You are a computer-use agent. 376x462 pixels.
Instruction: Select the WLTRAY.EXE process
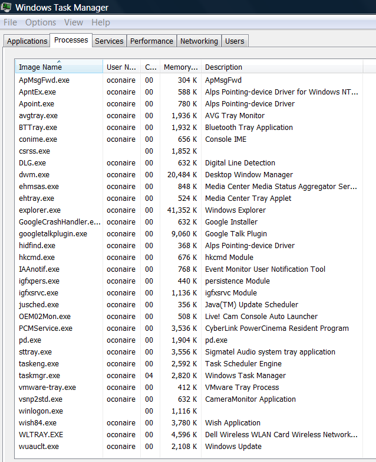click(x=189, y=435)
